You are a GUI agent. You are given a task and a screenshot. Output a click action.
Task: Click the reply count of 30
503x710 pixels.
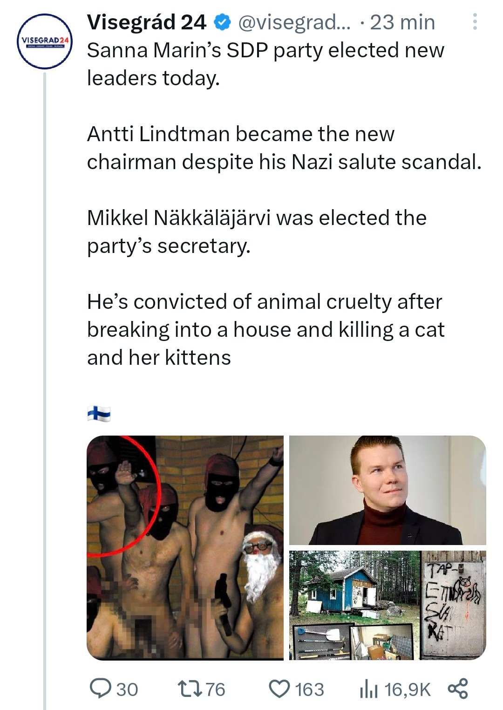point(127,689)
